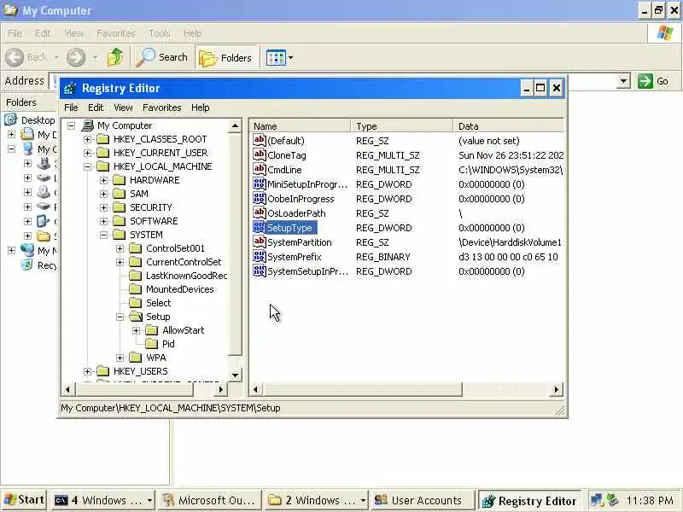Select the Select key folder icon
683x512 pixels.
point(136,303)
